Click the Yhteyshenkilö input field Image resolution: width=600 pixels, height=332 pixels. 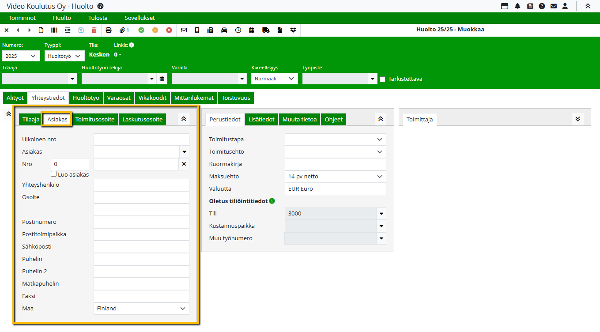(x=141, y=185)
